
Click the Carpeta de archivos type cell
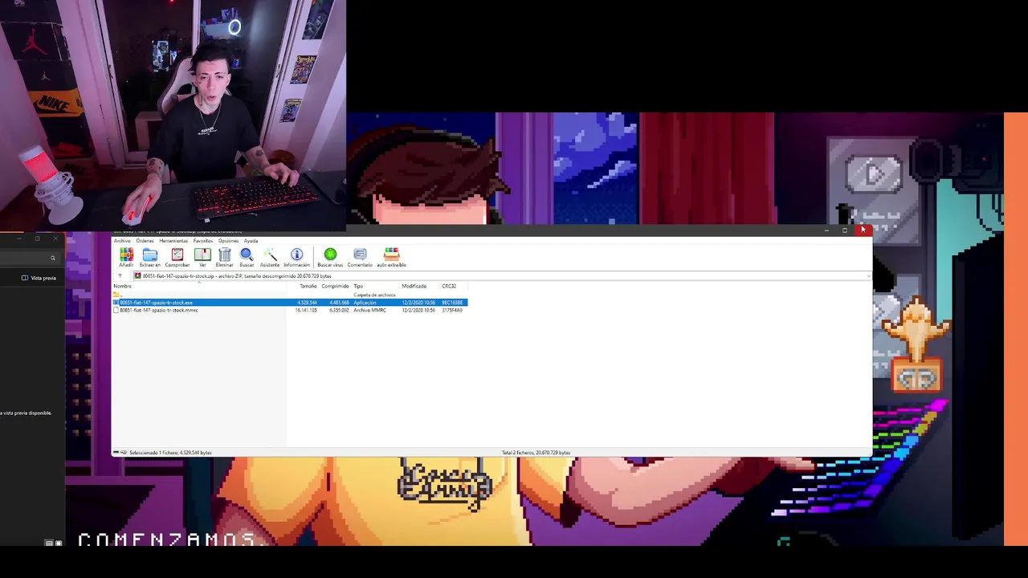374,295
